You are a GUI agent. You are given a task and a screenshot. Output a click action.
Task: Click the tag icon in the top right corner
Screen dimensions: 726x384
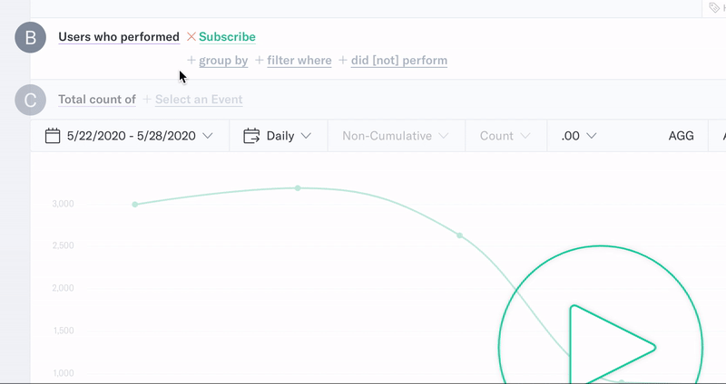(x=714, y=7)
